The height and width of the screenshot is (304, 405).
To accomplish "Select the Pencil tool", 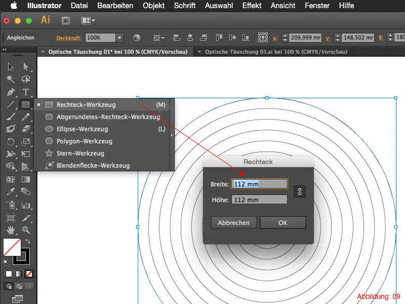I will 26,117.
